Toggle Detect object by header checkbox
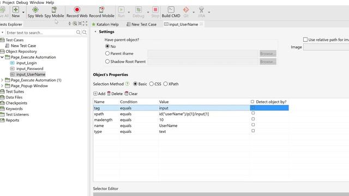349x196 pixels. (252, 102)
